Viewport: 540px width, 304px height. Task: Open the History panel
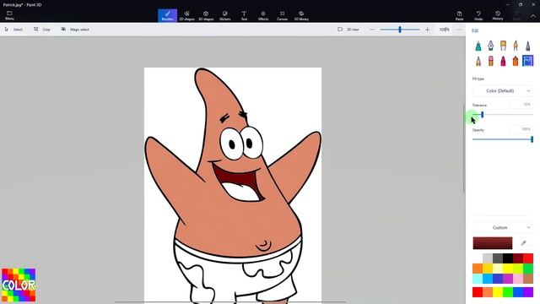pyautogui.click(x=498, y=15)
